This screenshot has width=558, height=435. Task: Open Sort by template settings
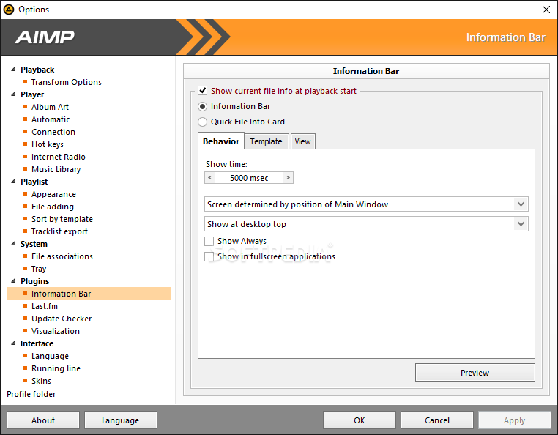pyautogui.click(x=62, y=219)
